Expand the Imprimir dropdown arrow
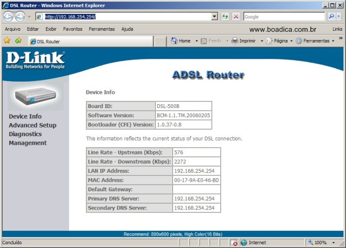This screenshot has width=346, height=248. click(x=262, y=41)
